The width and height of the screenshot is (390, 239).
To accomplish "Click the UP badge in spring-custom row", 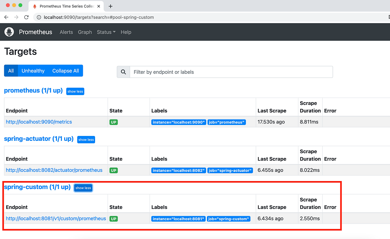I will pyautogui.click(x=114, y=219).
